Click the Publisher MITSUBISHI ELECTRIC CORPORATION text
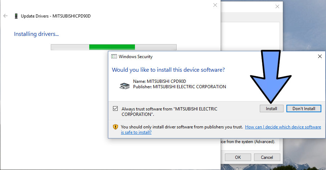This screenshot has width=326, height=170. pyautogui.click(x=180, y=87)
